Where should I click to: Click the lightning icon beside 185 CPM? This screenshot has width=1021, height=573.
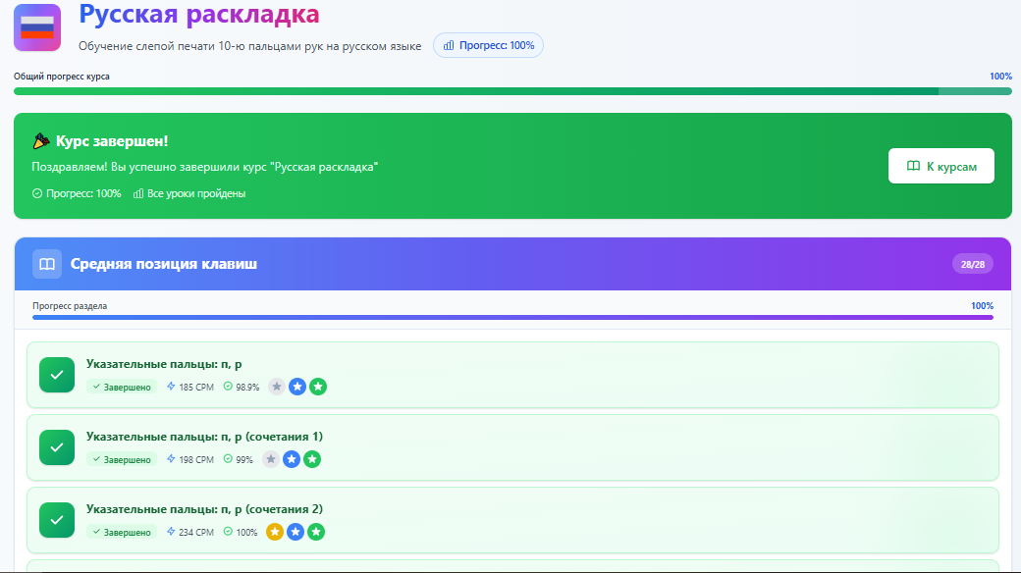coord(171,387)
